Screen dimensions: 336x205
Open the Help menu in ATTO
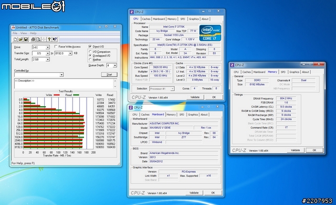[x=33, y=33]
